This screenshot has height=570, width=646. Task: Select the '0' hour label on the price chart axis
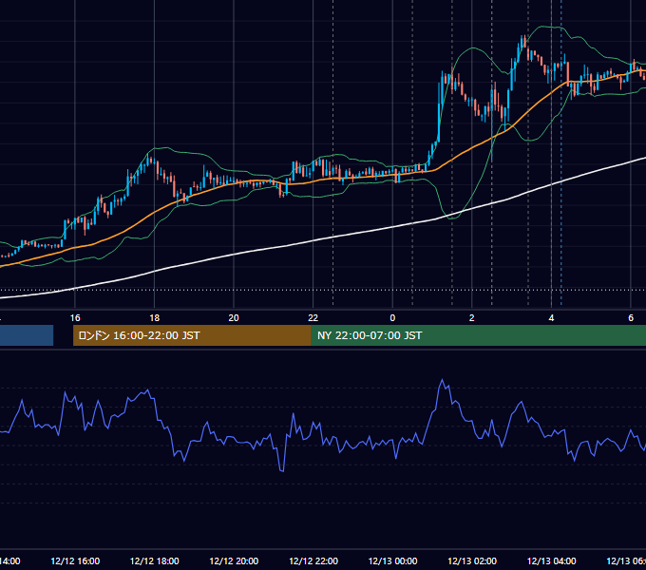click(x=392, y=318)
